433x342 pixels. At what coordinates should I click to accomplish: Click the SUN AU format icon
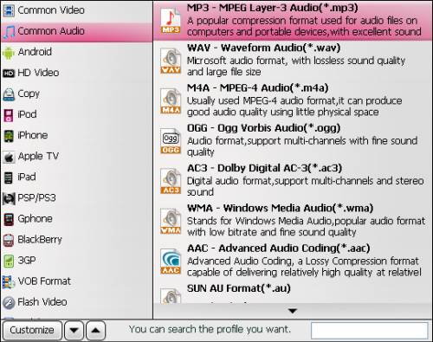[171, 296]
